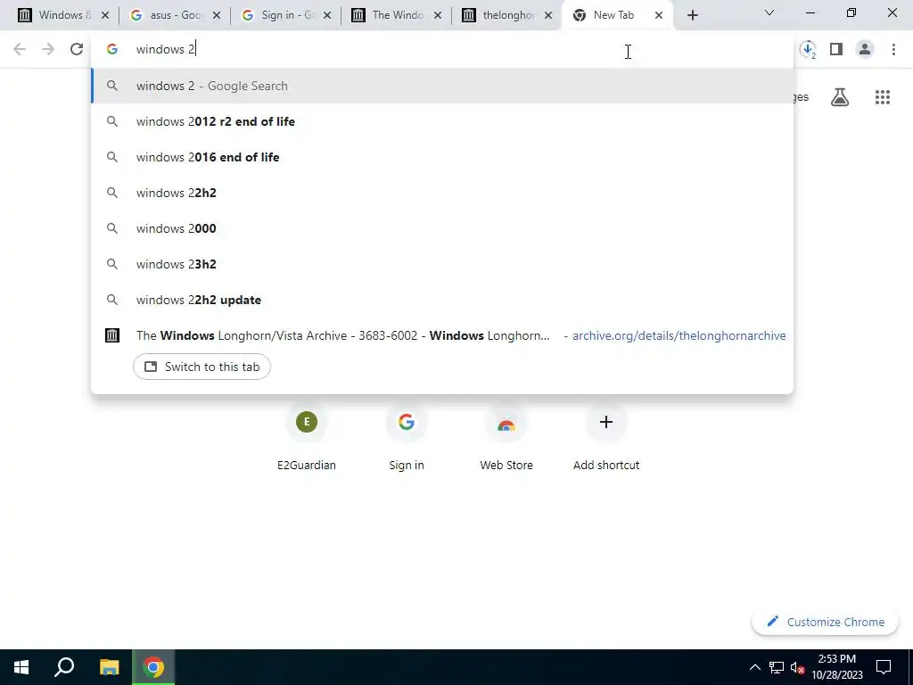Image resolution: width=913 pixels, height=685 pixels.
Task: Choose the 'windows 2000' suggestion
Action: tap(442, 228)
